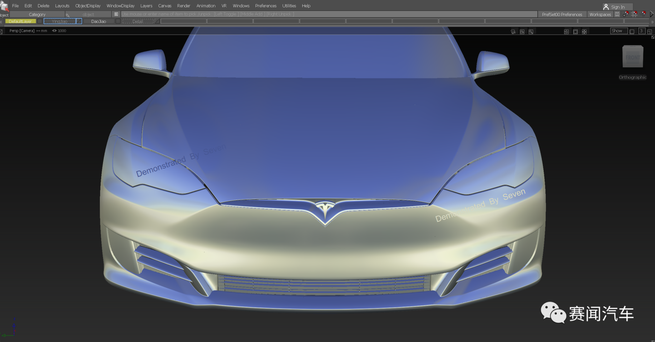Image resolution: width=655 pixels, height=342 pixels.
Task: Select the first magnet snap icon top right
Action: [x=626, y=14]
